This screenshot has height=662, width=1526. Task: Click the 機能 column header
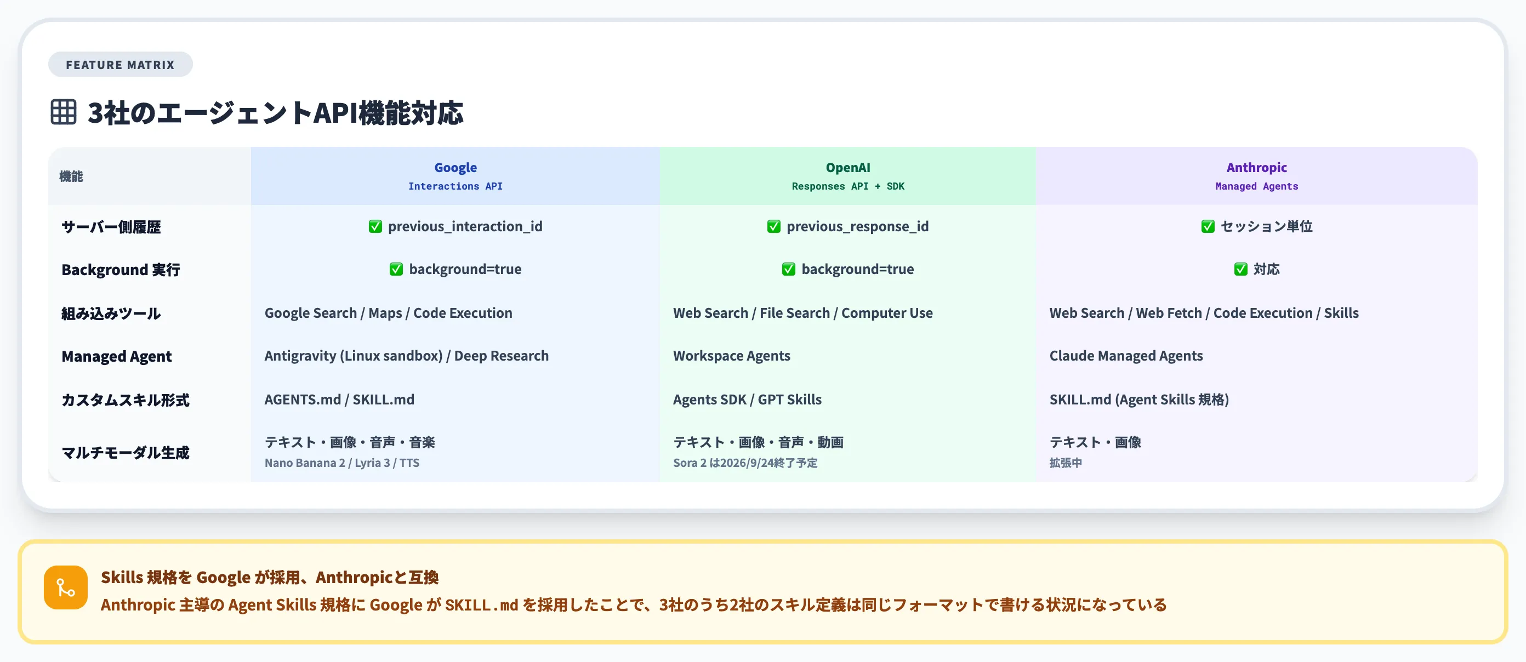click(x=150, y=176)
